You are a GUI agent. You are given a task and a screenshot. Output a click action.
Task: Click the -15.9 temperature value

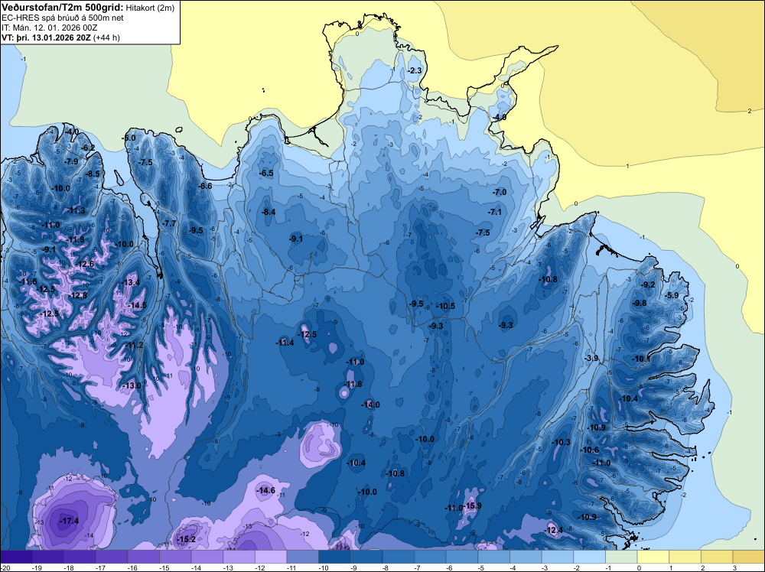(472, 505)
